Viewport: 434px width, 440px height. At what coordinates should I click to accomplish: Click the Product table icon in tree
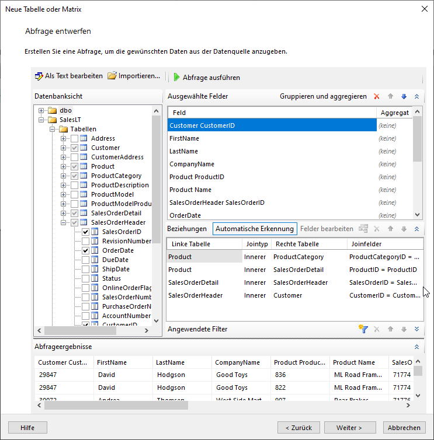[x=84, y=166]
